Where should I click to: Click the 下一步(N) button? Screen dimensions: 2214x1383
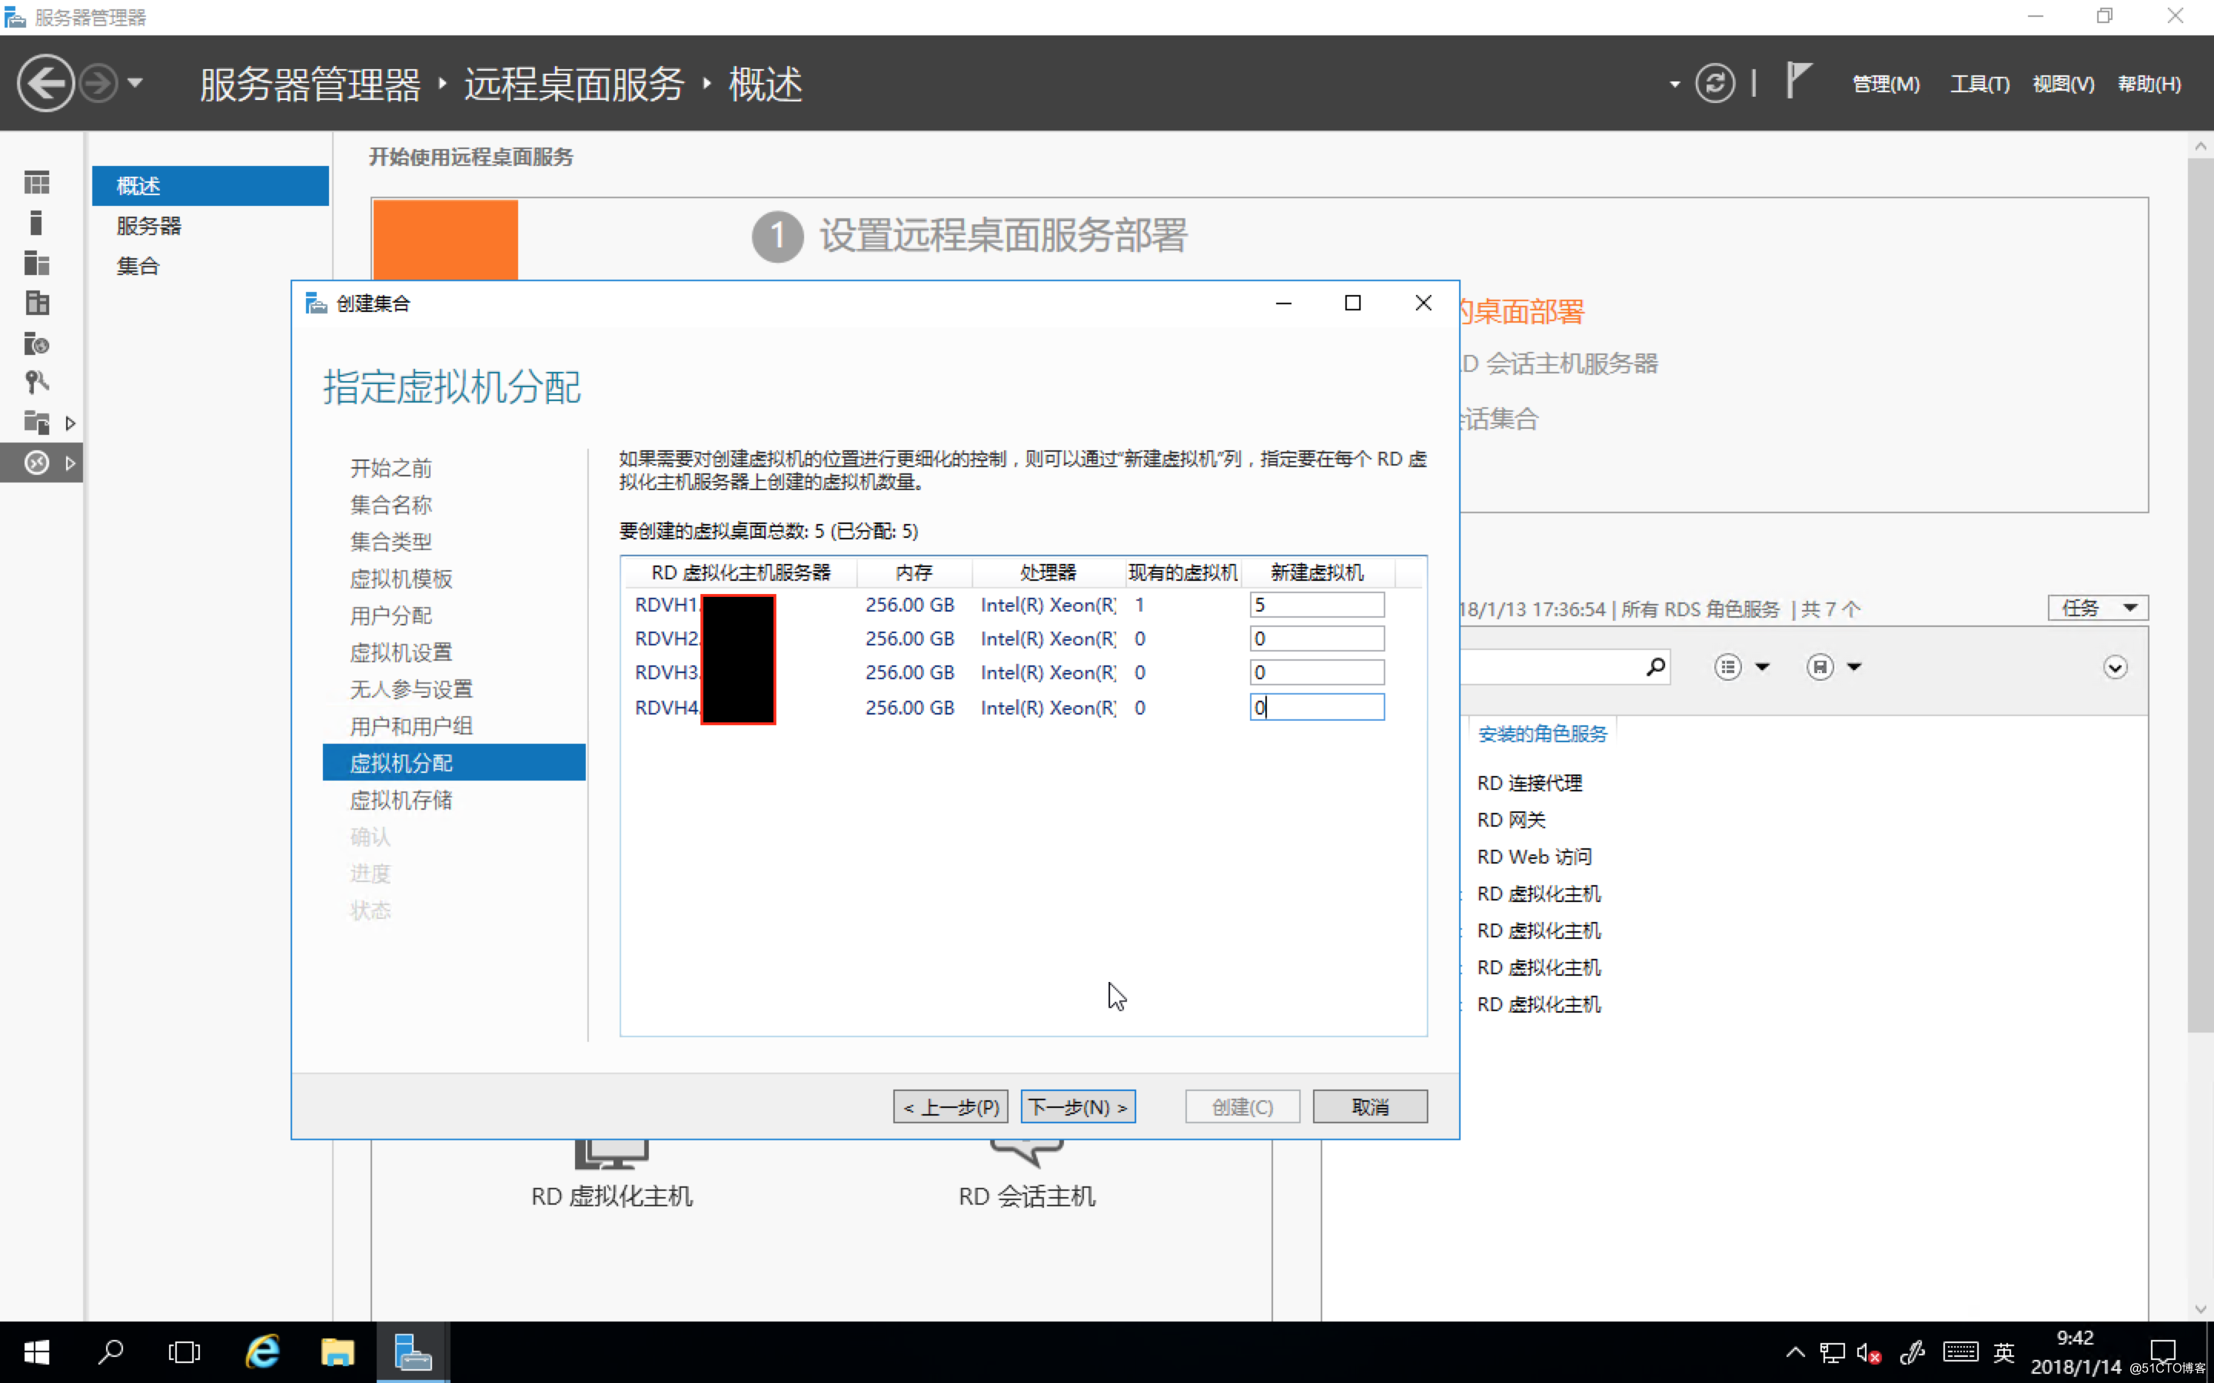pos(1078,1106)
